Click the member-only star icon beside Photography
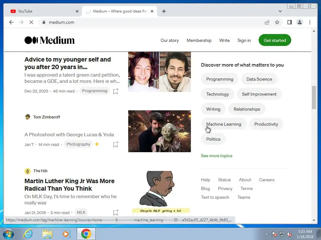Viewport: 321px width, 240px height. point(97,144)
